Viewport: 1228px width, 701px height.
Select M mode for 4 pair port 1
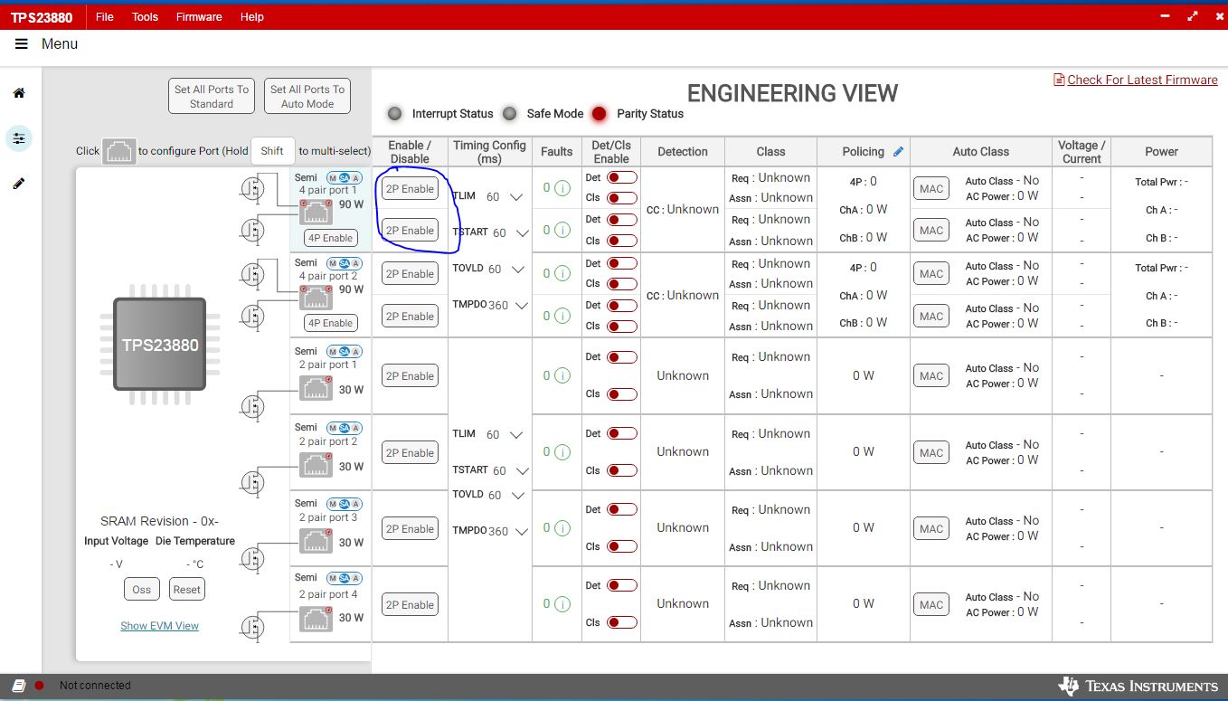point(332,177)
